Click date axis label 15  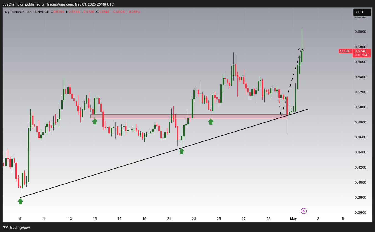click(95, 219)
